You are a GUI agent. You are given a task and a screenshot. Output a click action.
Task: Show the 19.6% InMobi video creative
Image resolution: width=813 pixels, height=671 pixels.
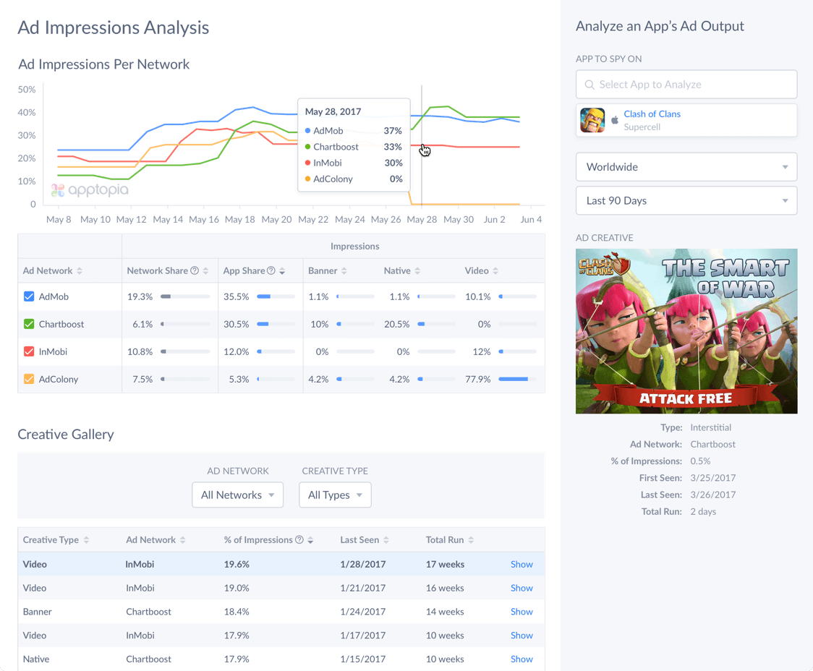522,564
